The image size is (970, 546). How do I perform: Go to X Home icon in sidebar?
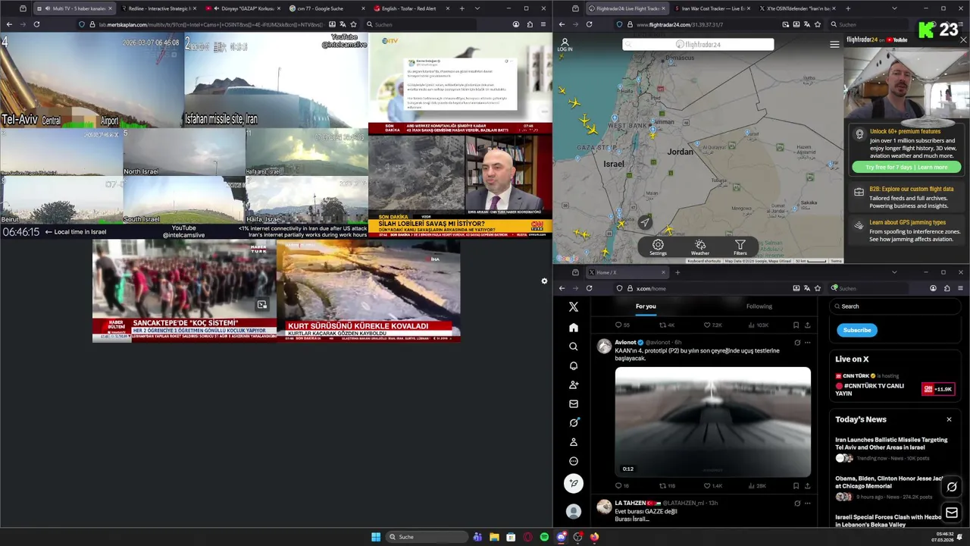(x=574, y=328)
